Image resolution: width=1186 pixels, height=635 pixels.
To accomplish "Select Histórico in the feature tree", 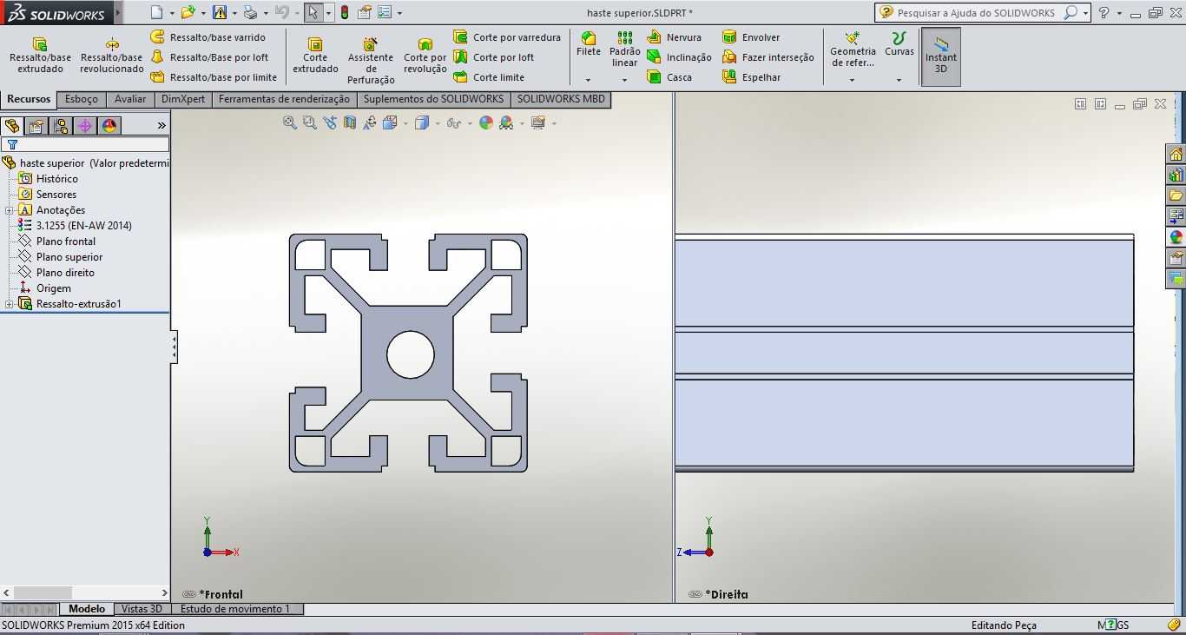I will pos(56,179).
